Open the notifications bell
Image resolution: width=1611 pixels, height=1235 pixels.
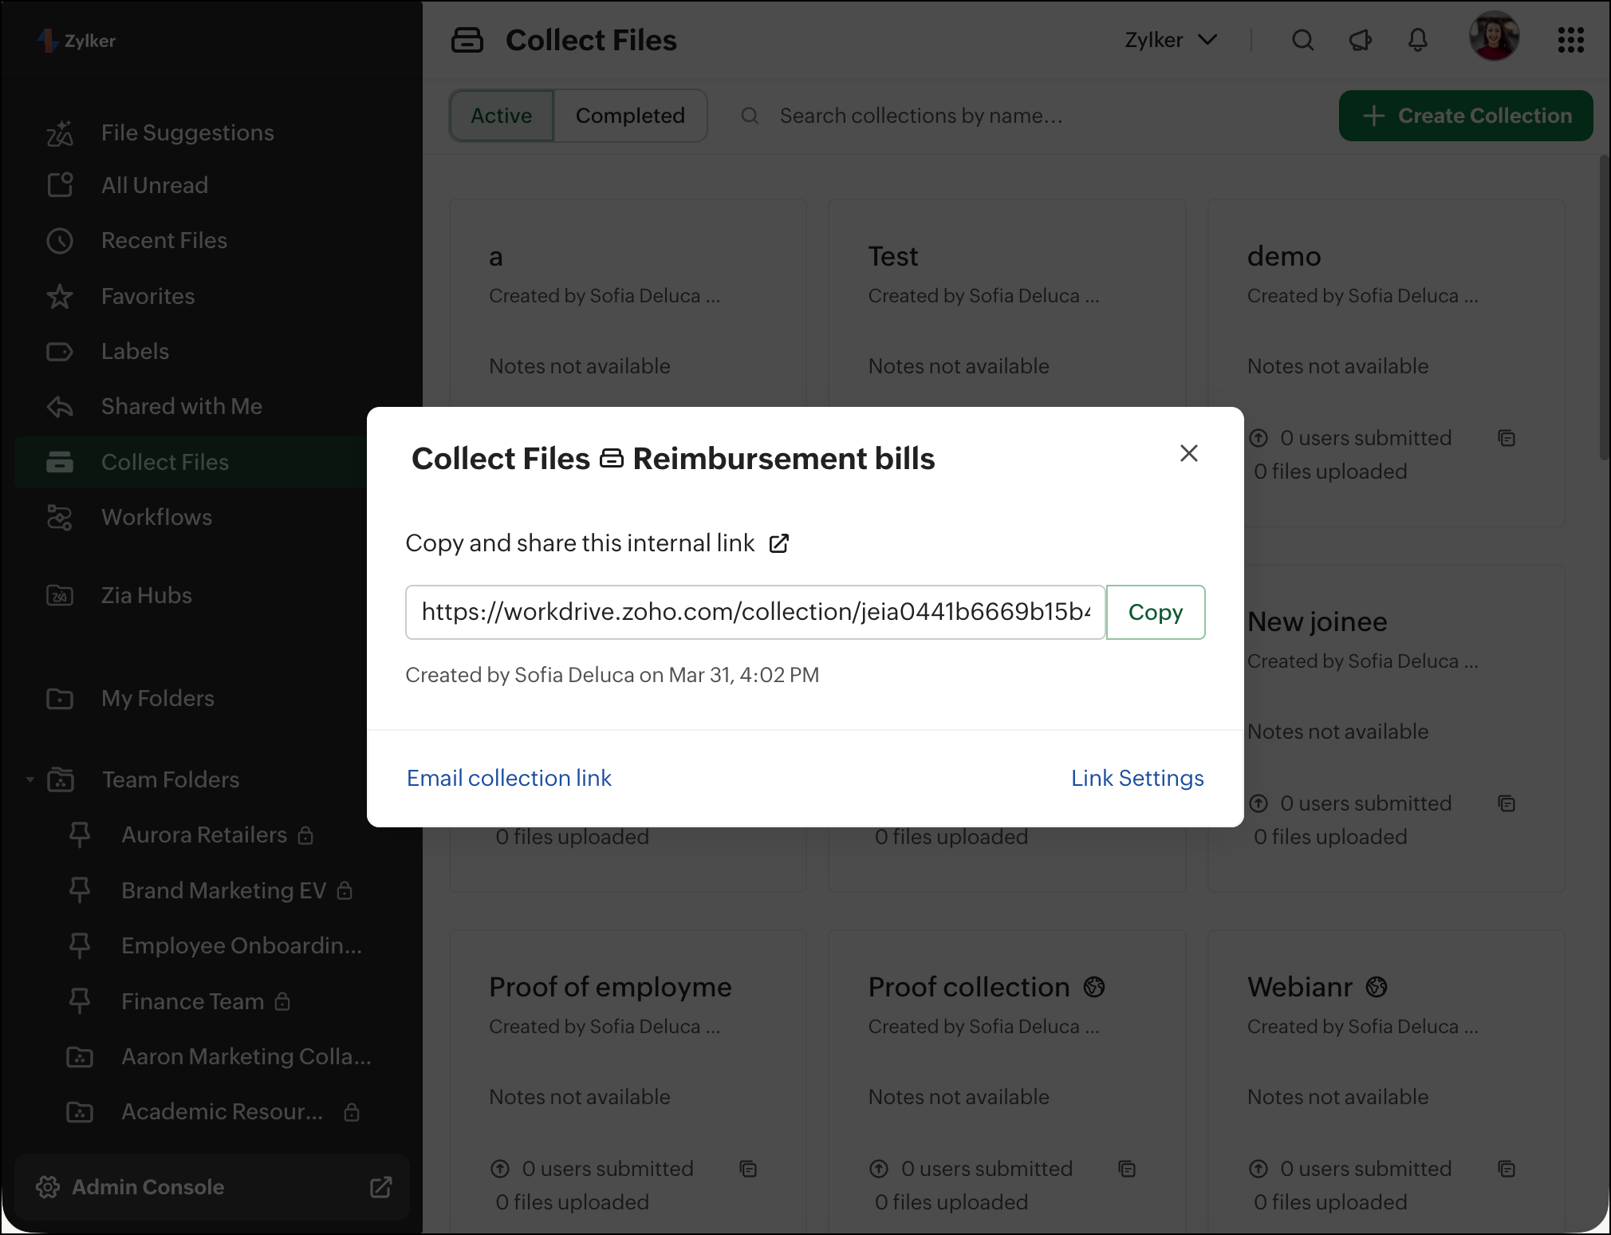click(x=1417, y=40)
